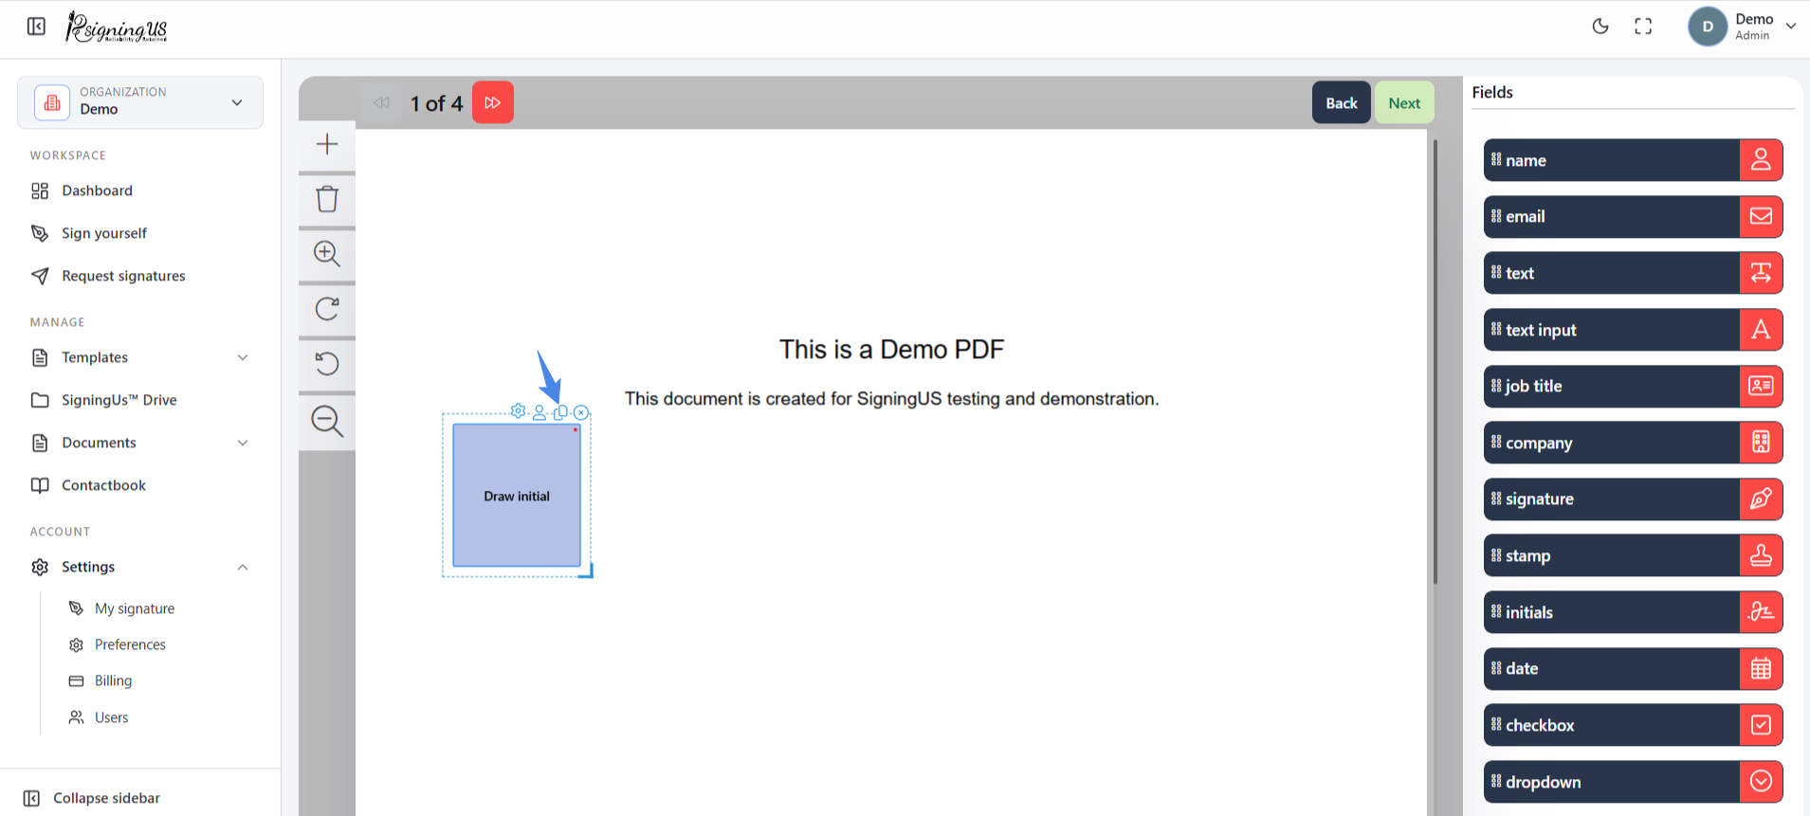Click the document vertical scrollbar
Screen dimensions: 1810x816
[1435, 362]
